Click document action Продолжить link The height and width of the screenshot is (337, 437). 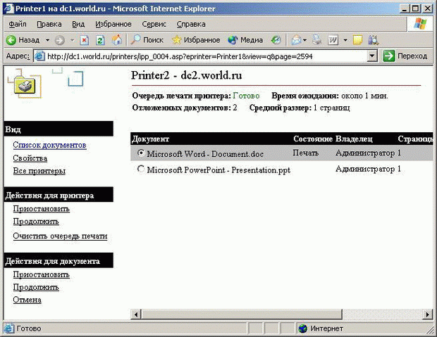coord(36,288)
